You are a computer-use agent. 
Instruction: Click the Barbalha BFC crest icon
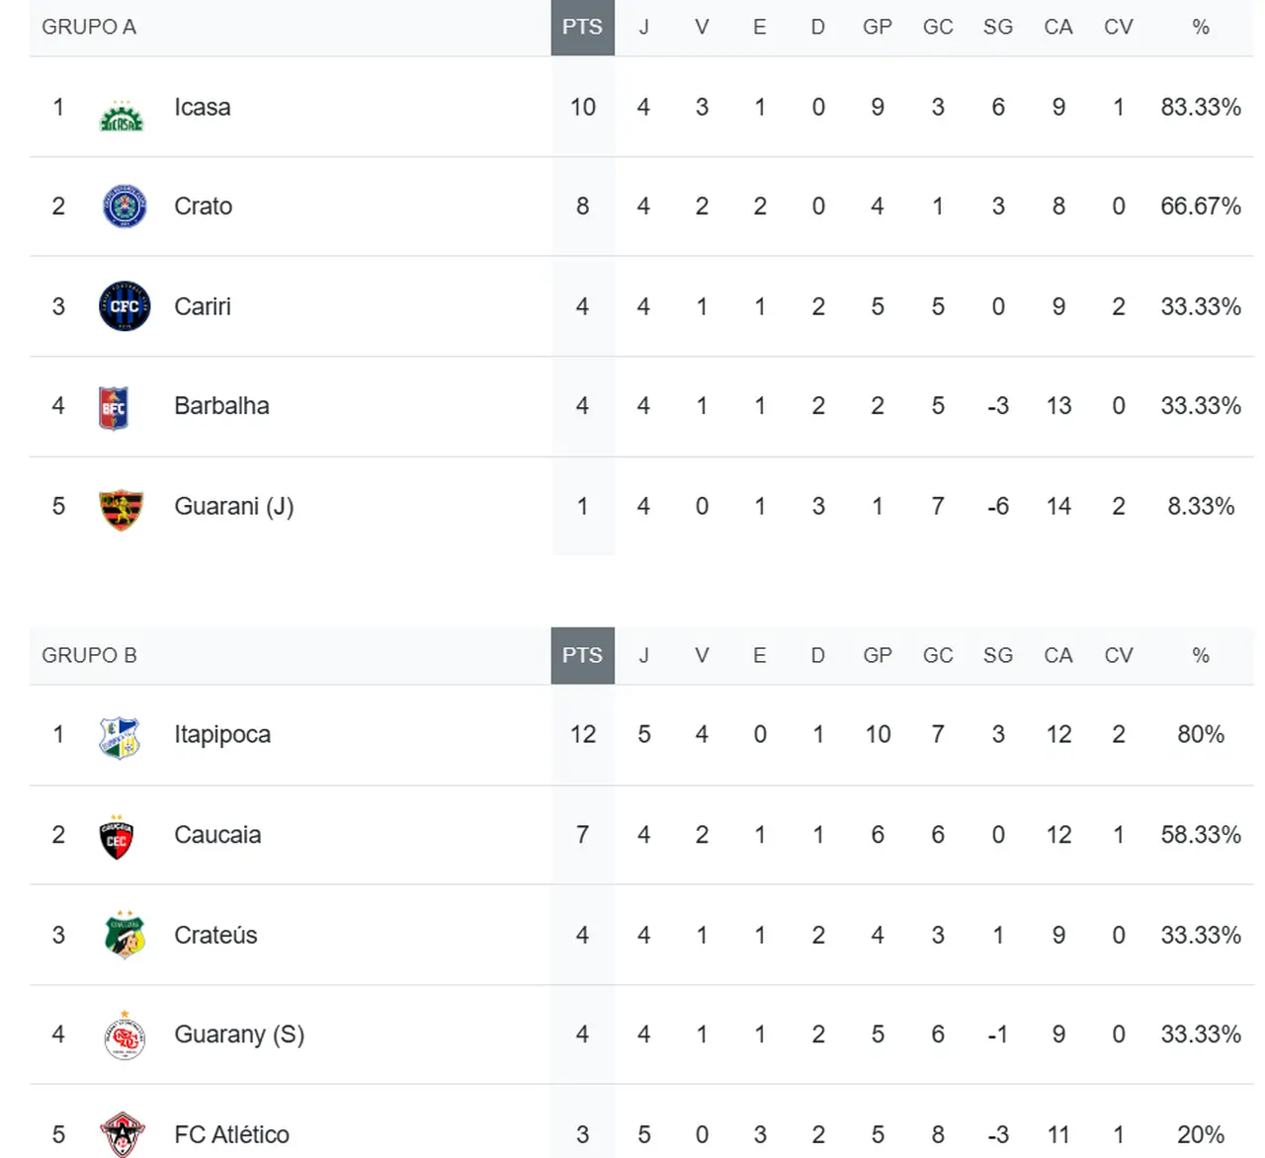click(114, 407)
